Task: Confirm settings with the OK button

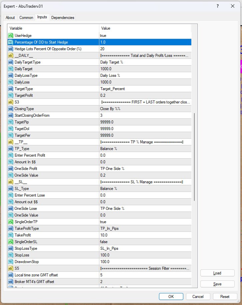Action: click(x=171, y=296)
